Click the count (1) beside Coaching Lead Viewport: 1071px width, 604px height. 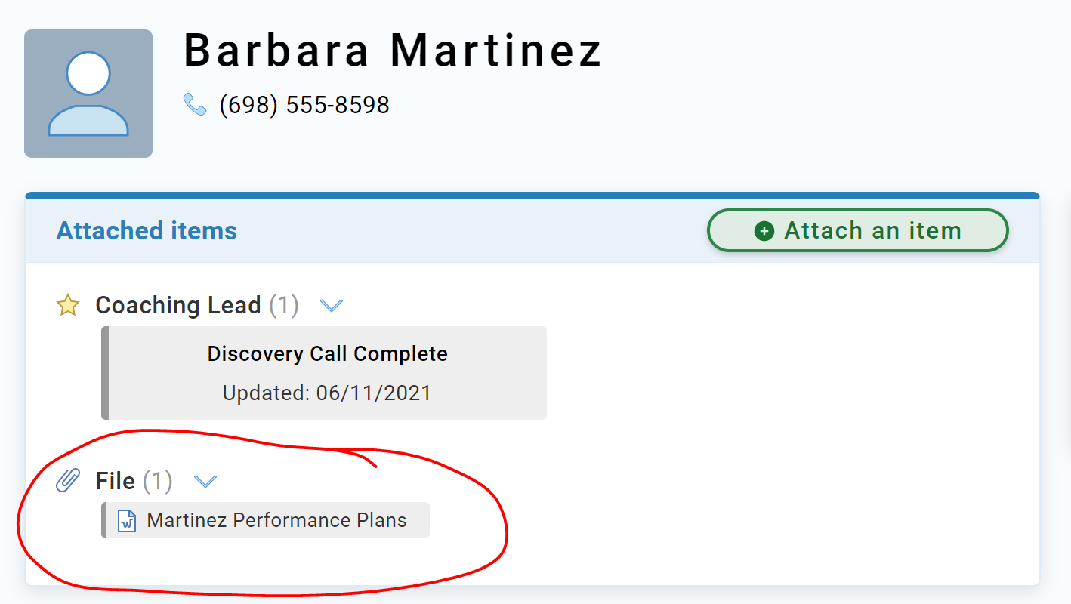tap(284, 305)
